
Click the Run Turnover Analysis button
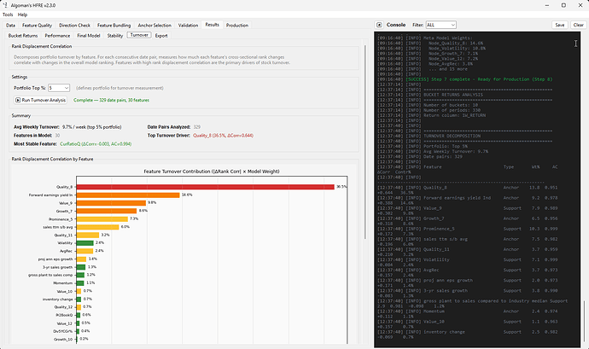pos(40,100)
